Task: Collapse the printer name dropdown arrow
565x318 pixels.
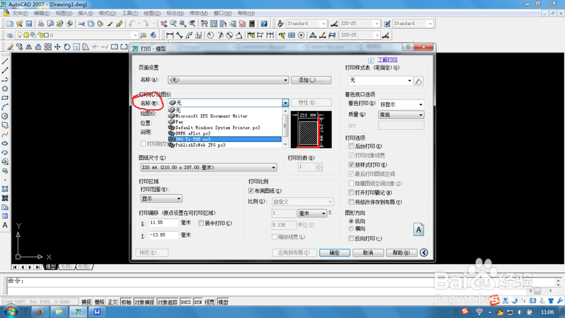Action: click(x=285, y=103)
